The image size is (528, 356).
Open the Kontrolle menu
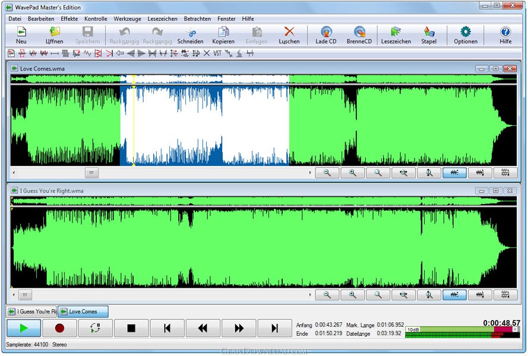(x=96, y=19)
